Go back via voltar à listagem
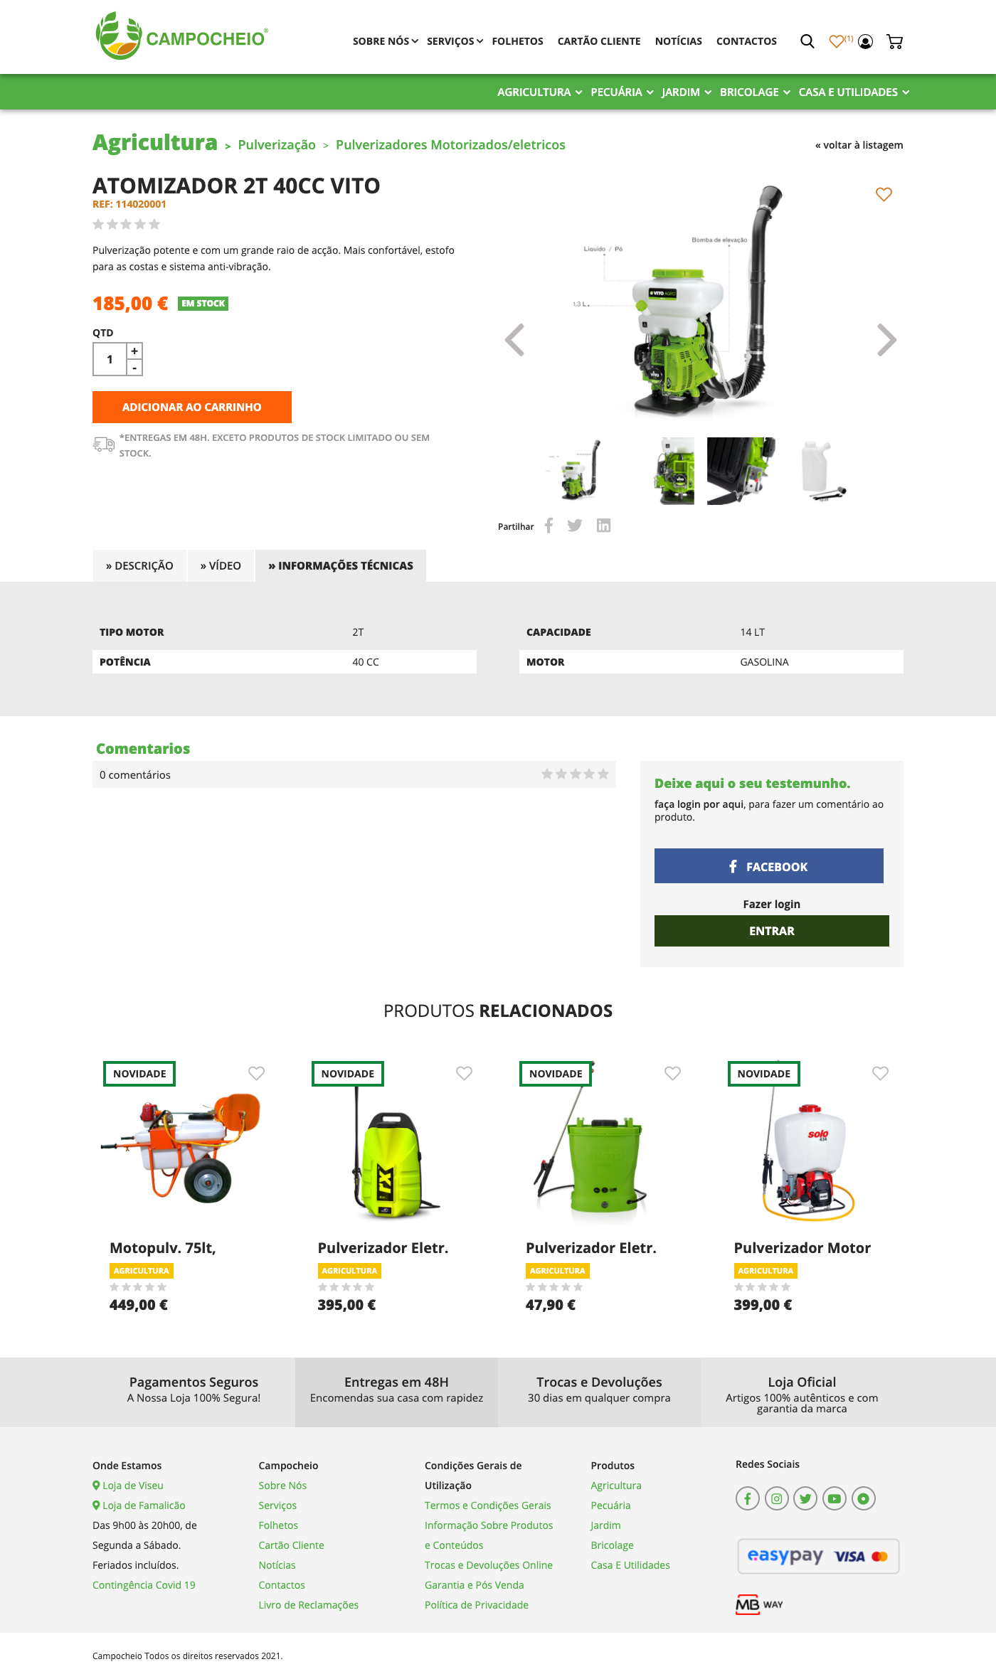Screen dimensions: 996x1679 pyautogui.click(x=859, y=145)
